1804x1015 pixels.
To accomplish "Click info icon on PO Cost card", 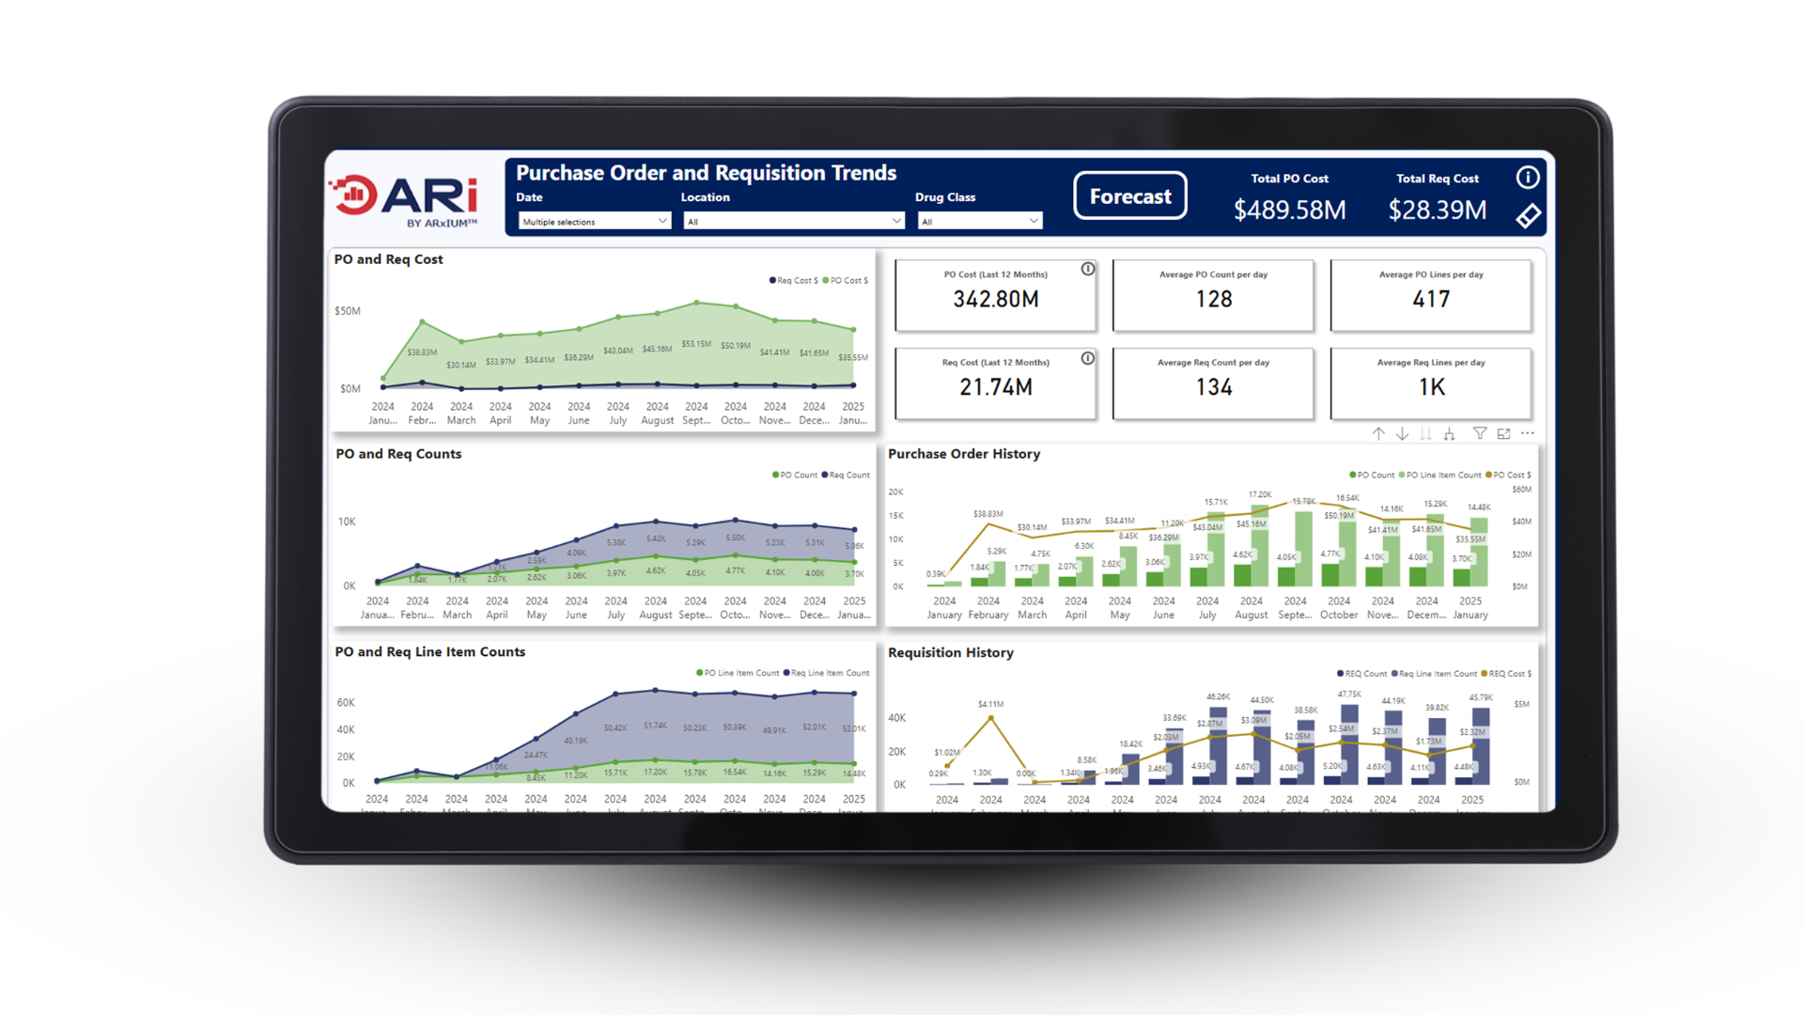I will click(1087, 269).
